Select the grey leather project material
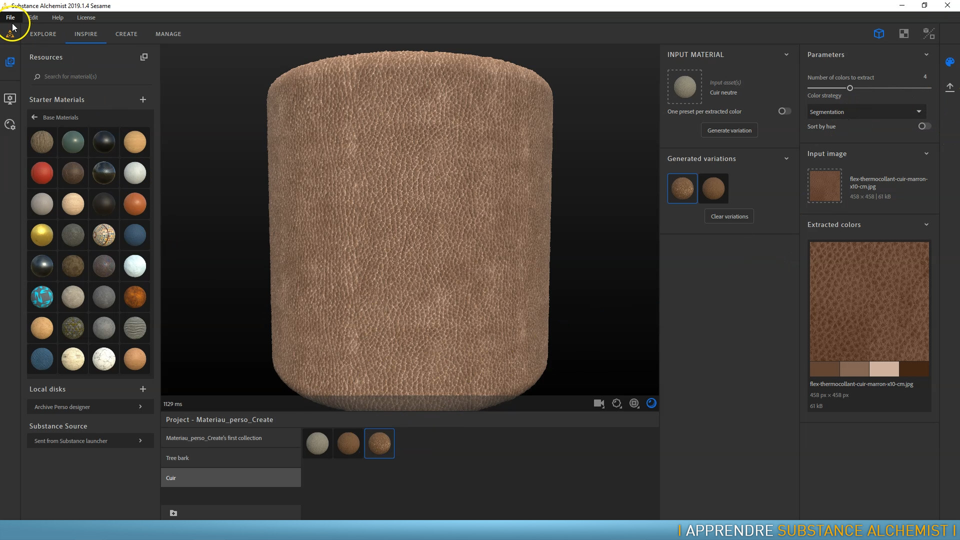Image resolution: width=960 pixels, height=540 pixels. (317, 443)
